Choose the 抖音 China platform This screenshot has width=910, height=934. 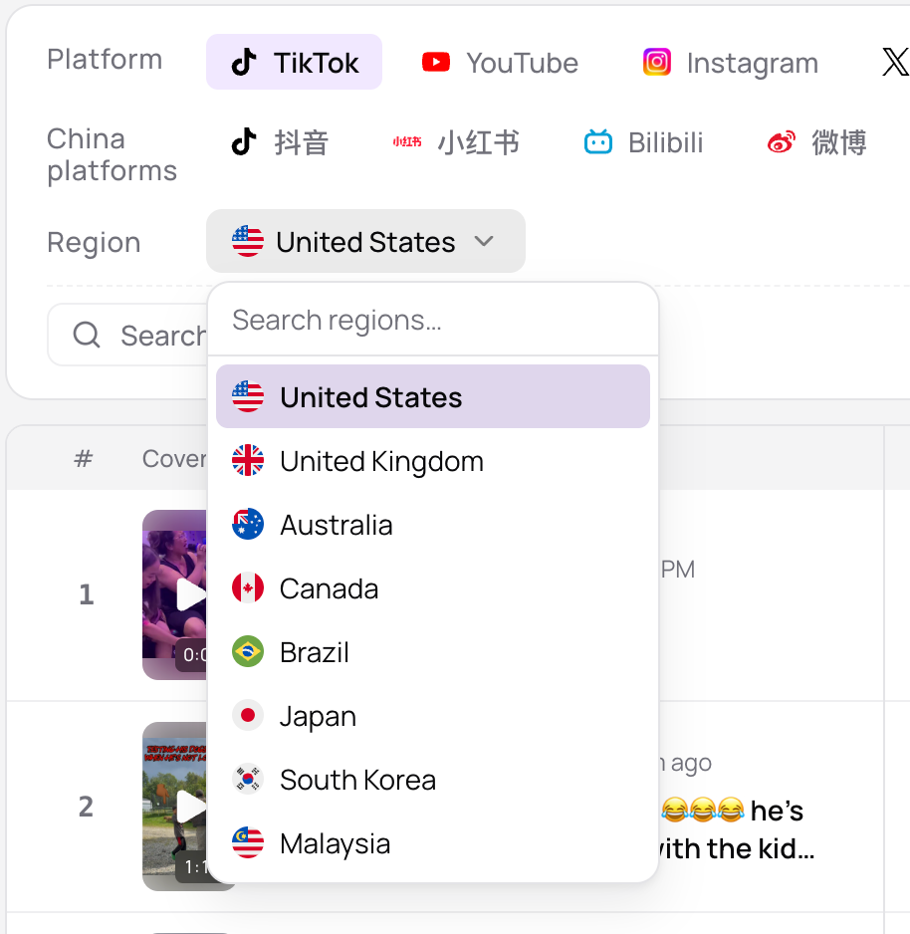click(280, 142)
